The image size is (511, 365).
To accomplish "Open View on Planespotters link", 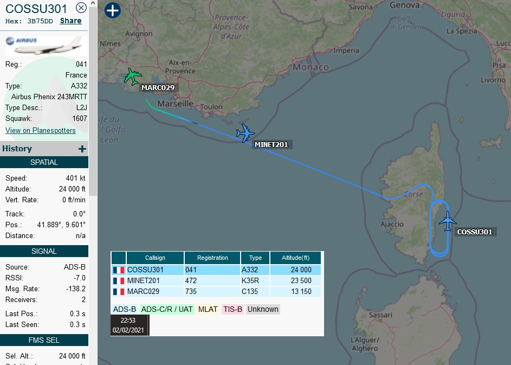I will click(x=41, y=130).
